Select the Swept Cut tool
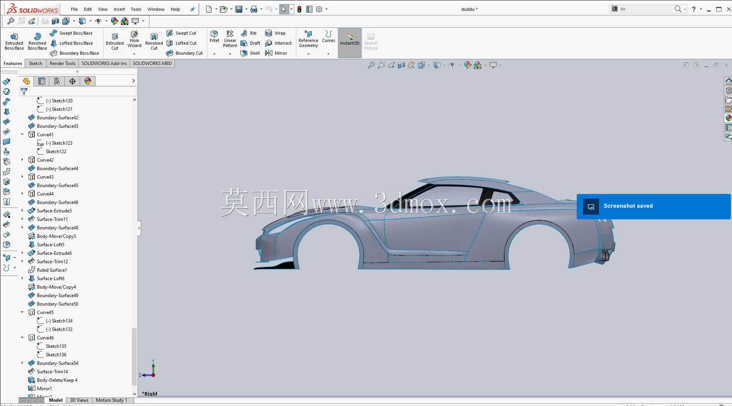This screenshot has height=406, width=732. tap(181, 33)
